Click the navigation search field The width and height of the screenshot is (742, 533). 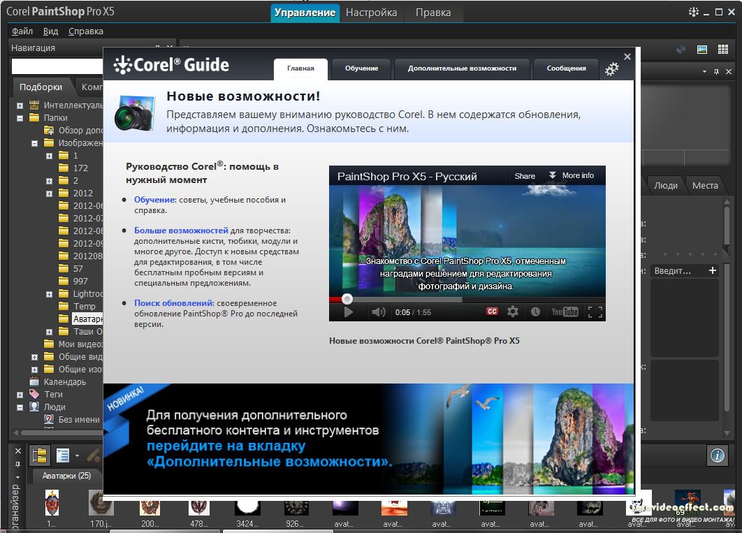(58, 66)
